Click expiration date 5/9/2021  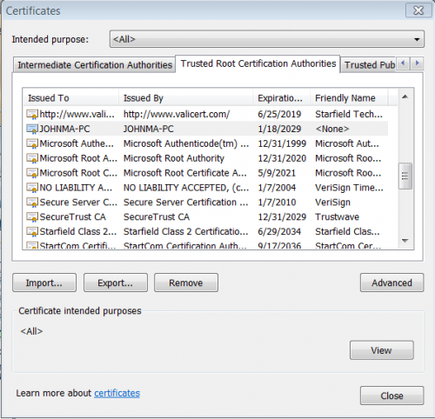(277, 173)
